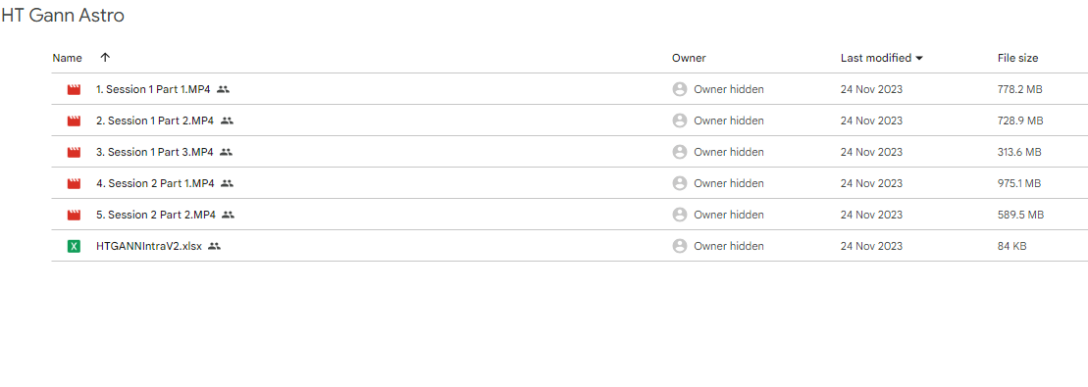Viewport: 1088px width, 387px height.
Task: Click the 24 Nov 2023 date in the xlsx row
Action: pyautogui.click(x=871, y=246)
